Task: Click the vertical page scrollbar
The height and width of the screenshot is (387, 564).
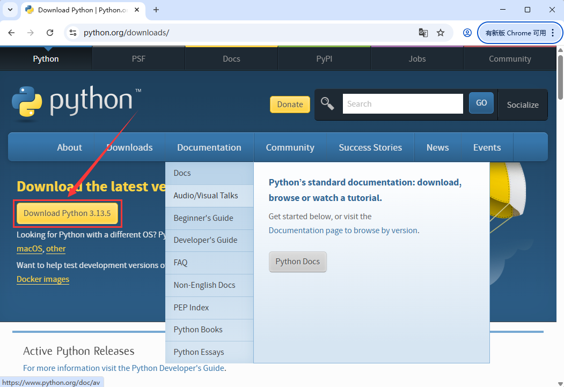Action: (x=560, y=75)
